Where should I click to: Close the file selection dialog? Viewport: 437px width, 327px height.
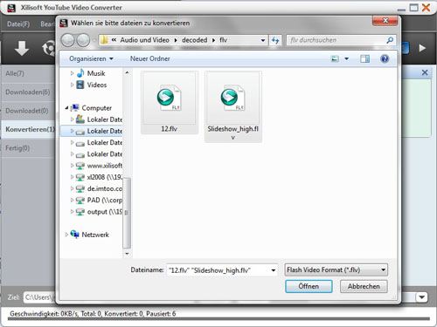coord(385,20)
